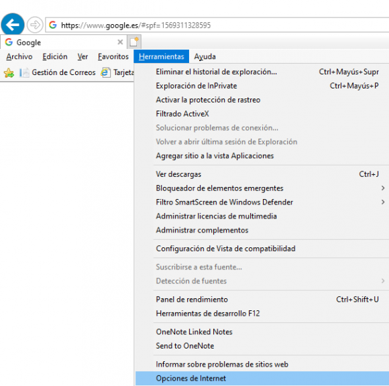Open the Favoritos menu
Screen dimensions: 389x386
point(113,56)
